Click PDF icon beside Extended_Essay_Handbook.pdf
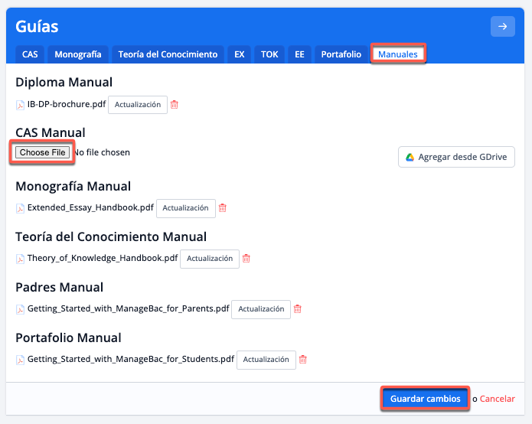532x424 pixels. coord(21,207)
